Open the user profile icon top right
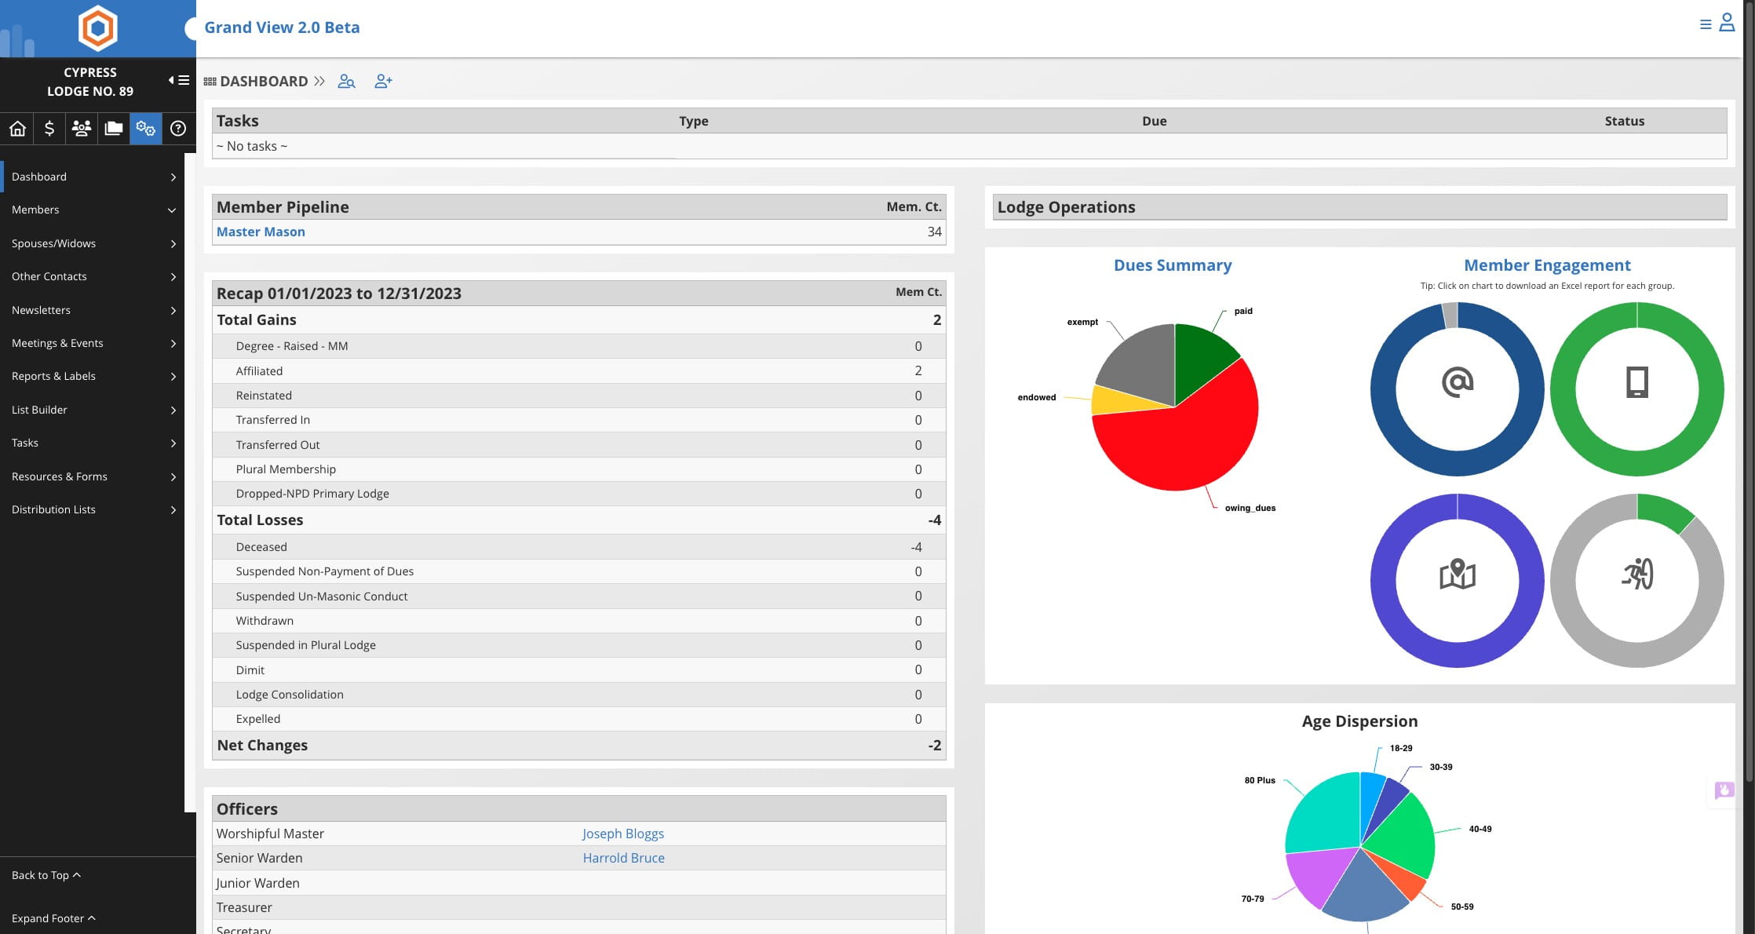This screenshot has width=1755, height=934. coord(1727,23)
